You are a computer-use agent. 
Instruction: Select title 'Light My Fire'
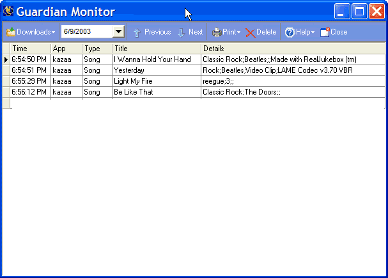pos(157,81)
